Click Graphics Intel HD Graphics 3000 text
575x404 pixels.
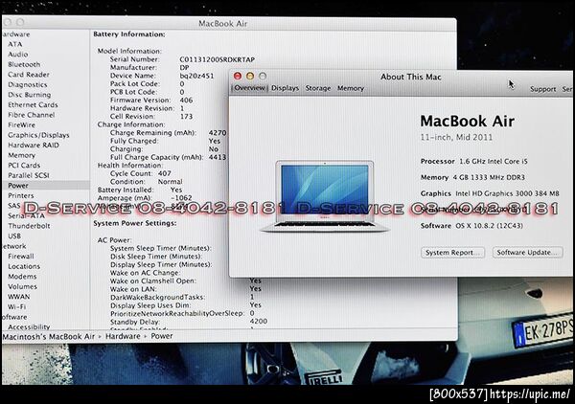coord(490,193)
